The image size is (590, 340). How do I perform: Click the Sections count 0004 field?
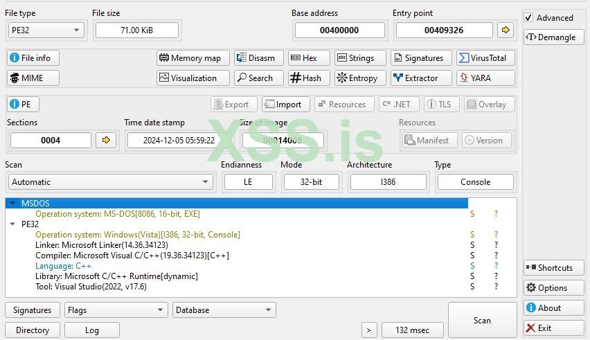coord(51,141)
